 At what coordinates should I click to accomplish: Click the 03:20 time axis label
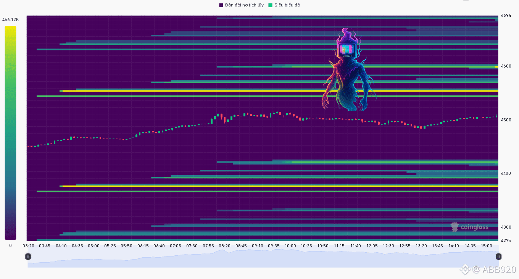pos(29,246)
